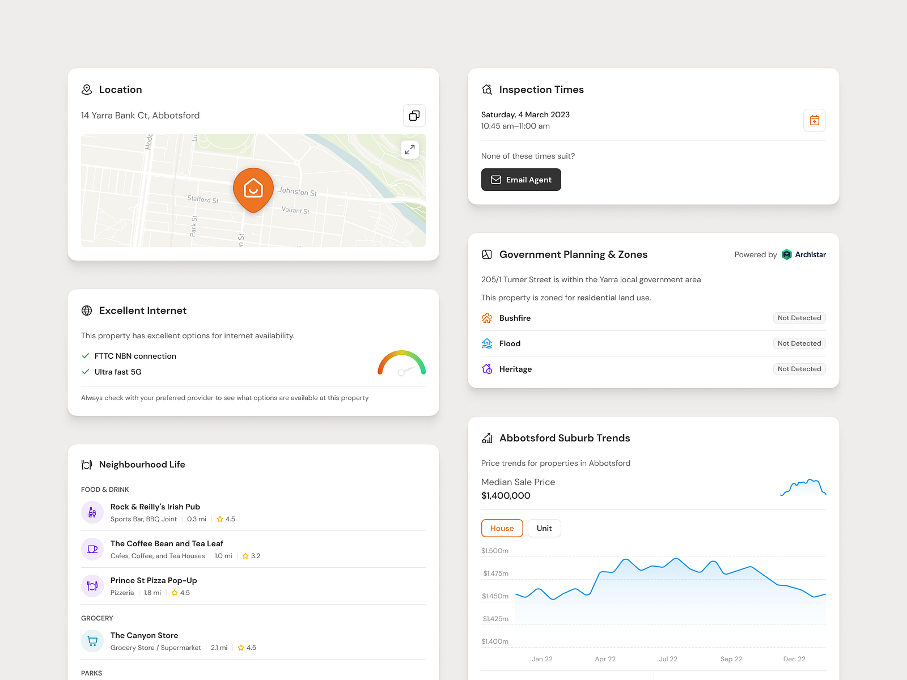The image size is (907, 680).
Task: Click the magnifier icon beside Inspection Times
Action: [486, 89]
